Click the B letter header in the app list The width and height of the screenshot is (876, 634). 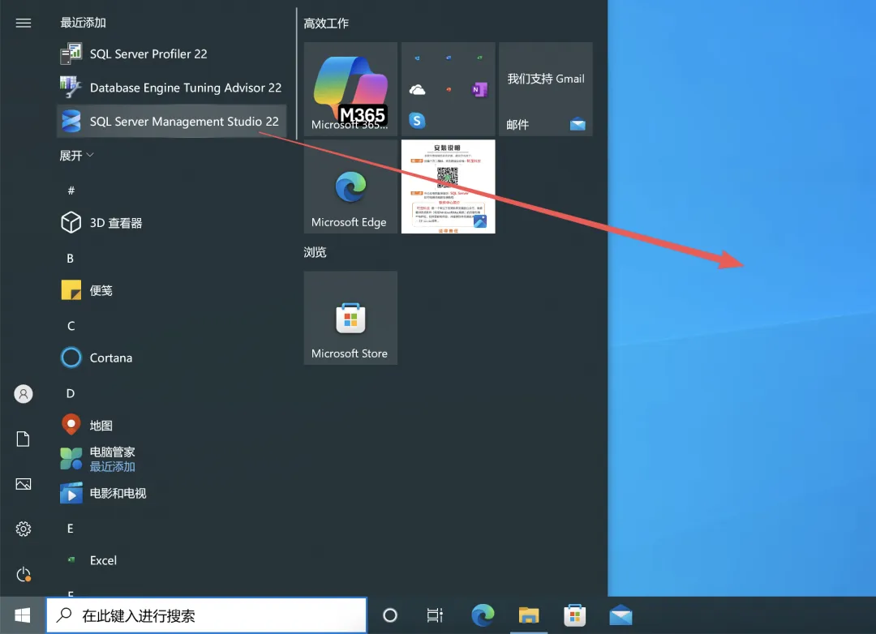pos(70,258)
